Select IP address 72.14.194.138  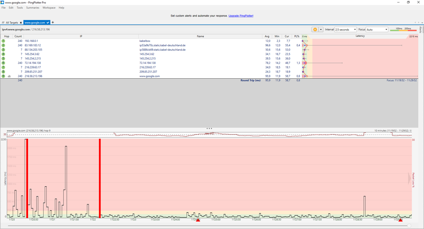[x=33, y=63]
